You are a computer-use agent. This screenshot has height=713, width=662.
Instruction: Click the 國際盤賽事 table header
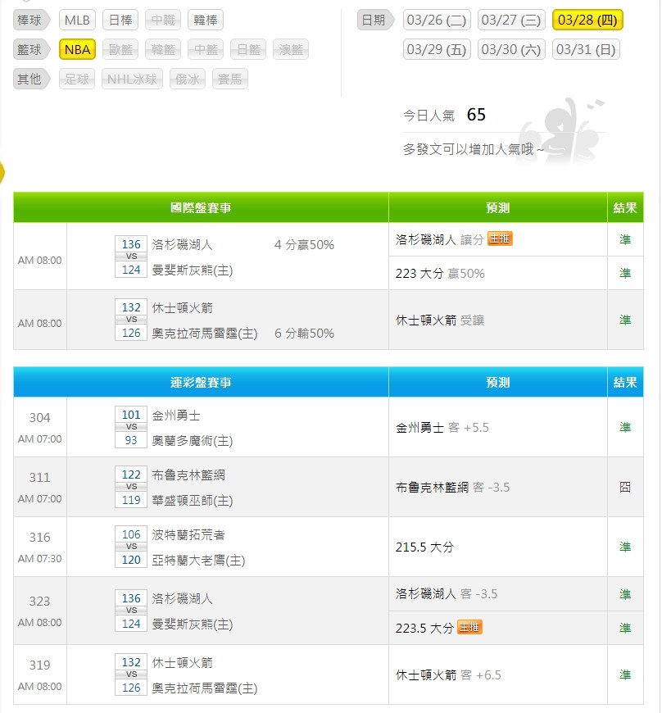click(201, 208)
